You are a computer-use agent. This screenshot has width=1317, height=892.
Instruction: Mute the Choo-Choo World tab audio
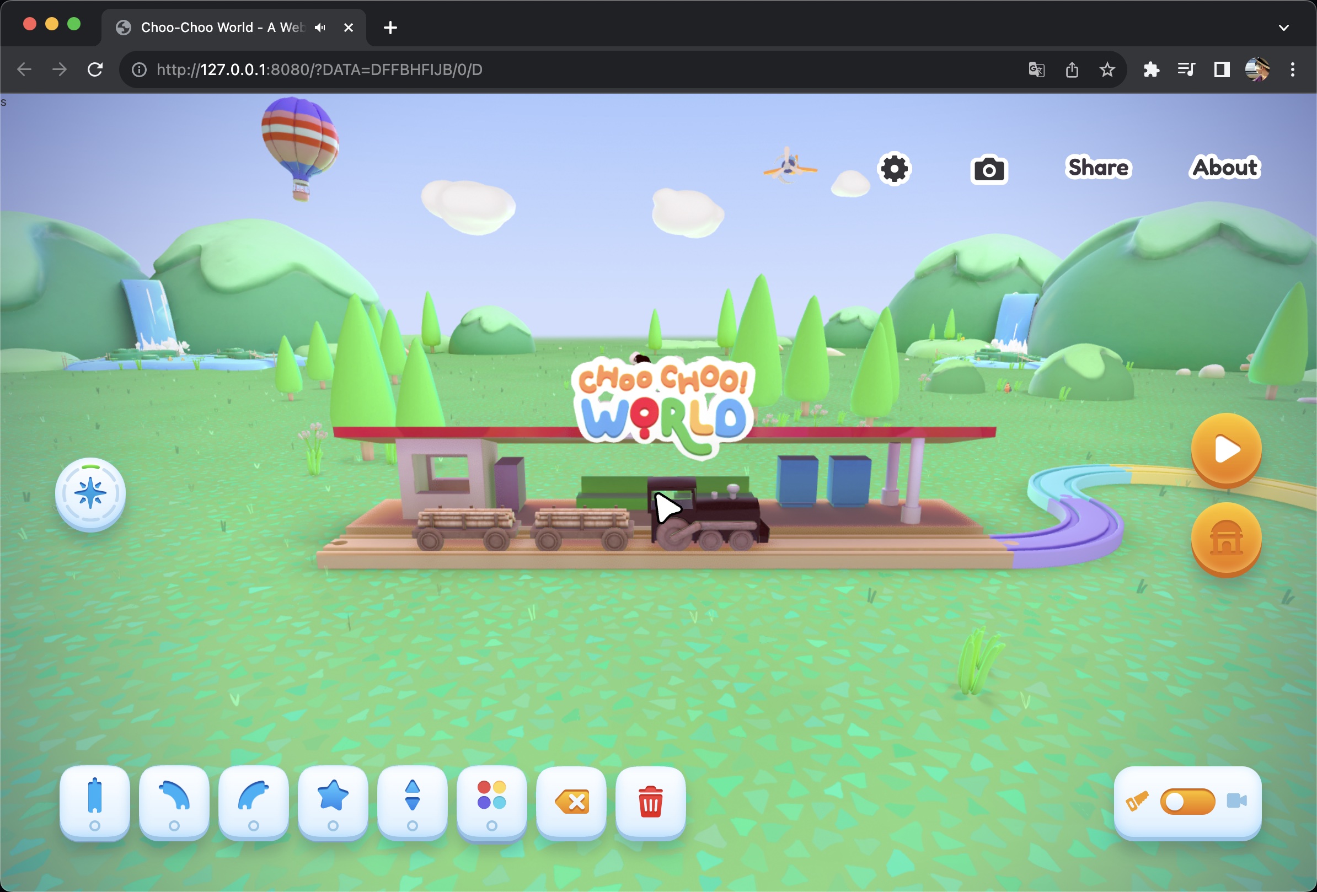click(x=320, y=27)
